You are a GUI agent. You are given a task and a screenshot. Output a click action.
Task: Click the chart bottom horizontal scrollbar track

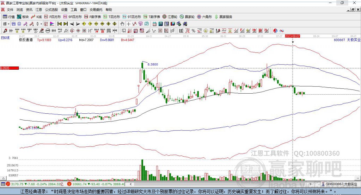(221, 184)
